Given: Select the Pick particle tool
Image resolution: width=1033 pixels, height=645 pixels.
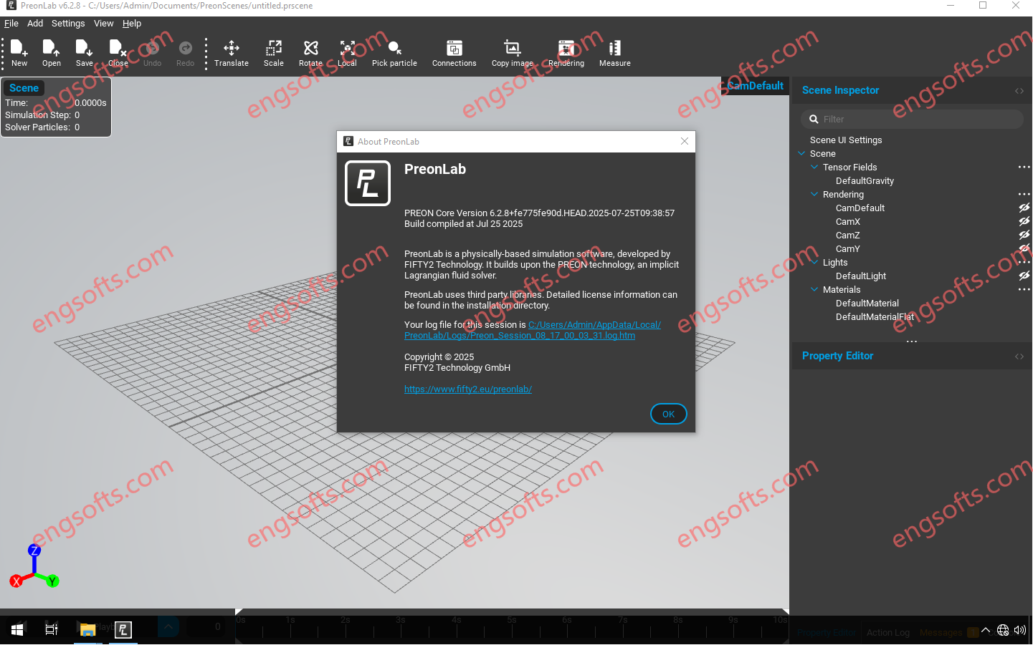Looking at the screenshot, I should point(394,53).
